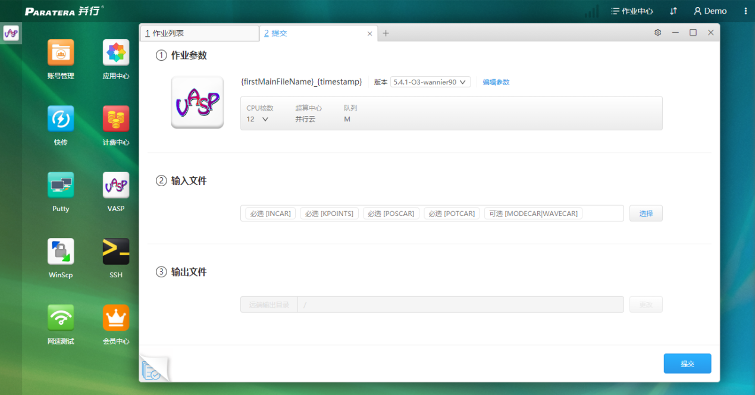Launch the VASP desktop icon

pyautogui.click(x=116, y=186)
